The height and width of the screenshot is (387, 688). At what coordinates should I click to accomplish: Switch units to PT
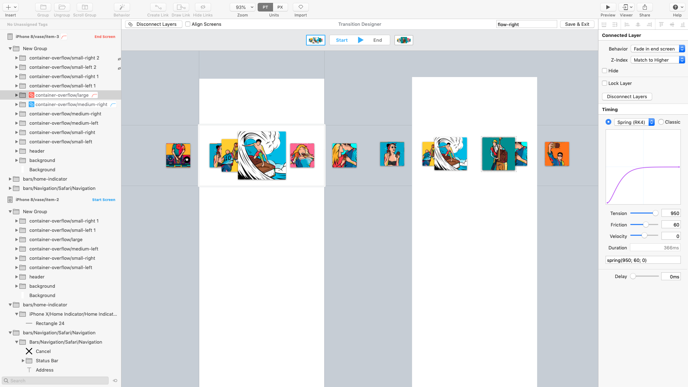point(265,7)
